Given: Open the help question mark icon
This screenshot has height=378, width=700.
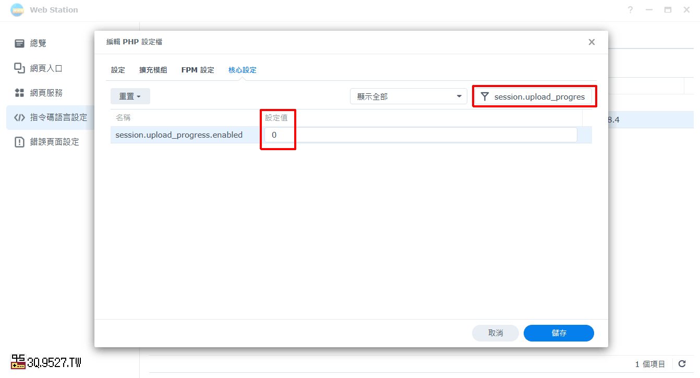Looking at the screenshot, I should (x=631, y=10).
